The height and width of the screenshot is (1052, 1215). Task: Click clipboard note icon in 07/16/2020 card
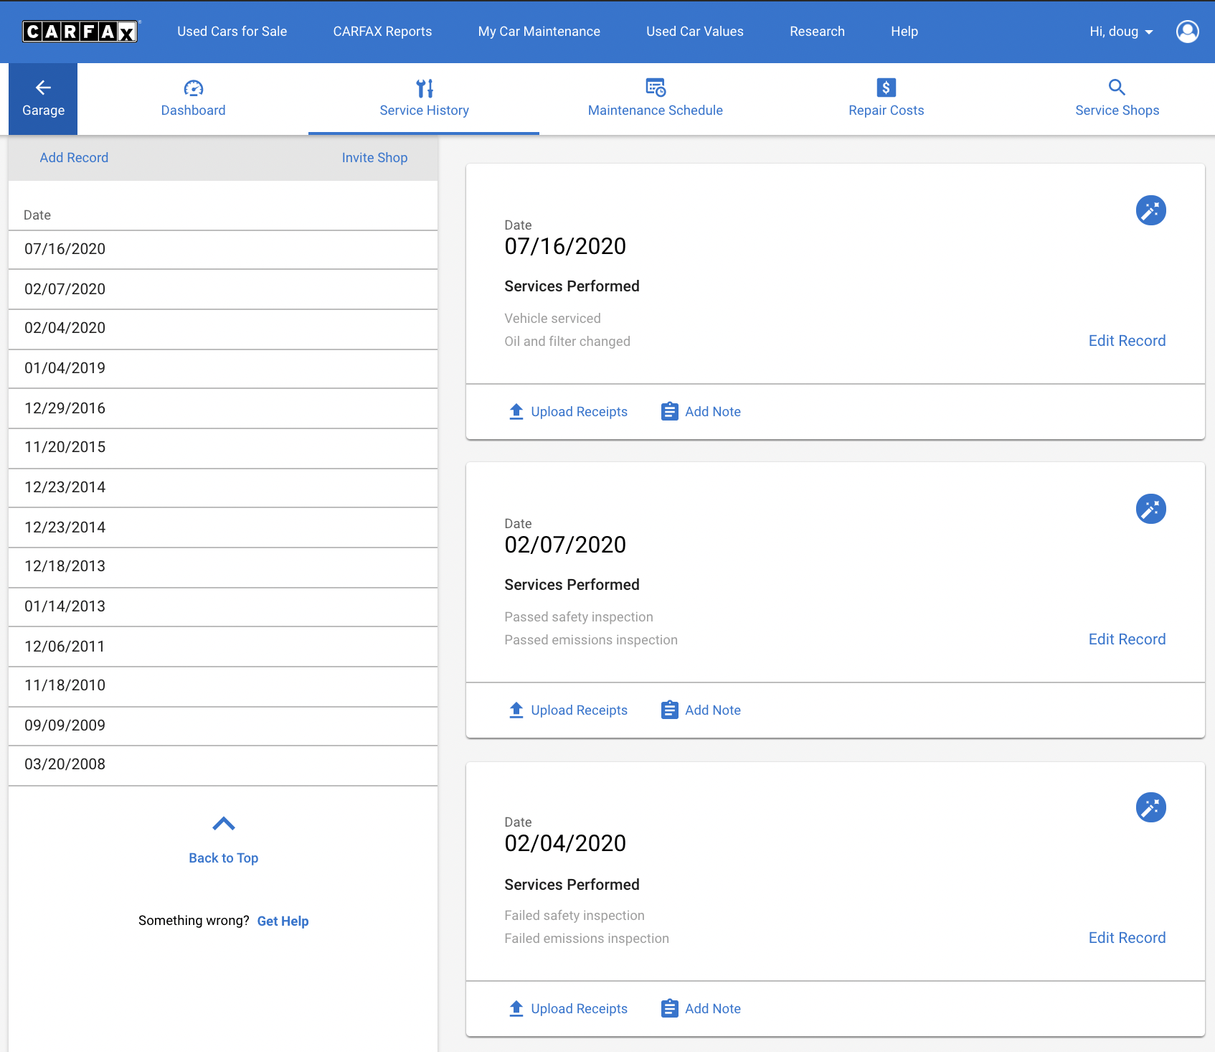click(x=669, y=411)
